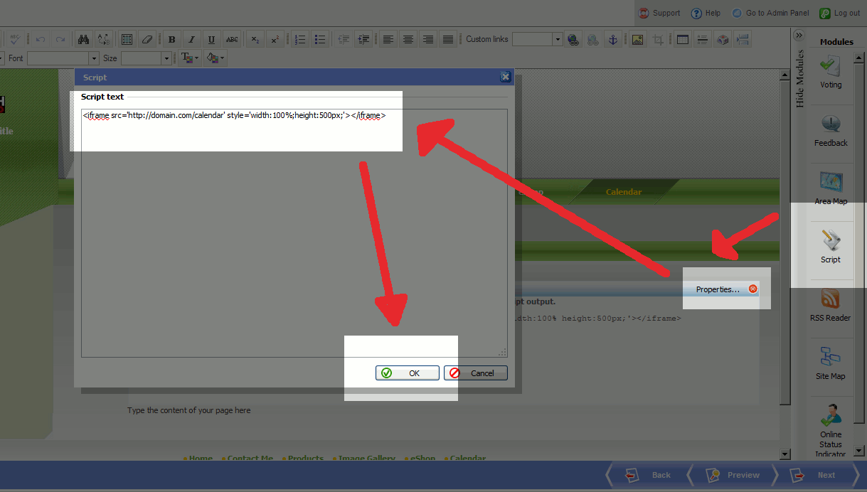Click inside the Script text area
The image size is (867, 492).
pos(294,233)
